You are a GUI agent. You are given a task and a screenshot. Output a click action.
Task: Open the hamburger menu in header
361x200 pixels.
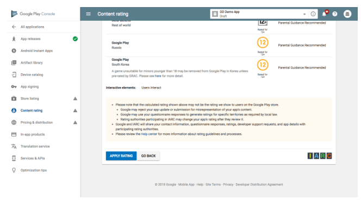point(88,14)
